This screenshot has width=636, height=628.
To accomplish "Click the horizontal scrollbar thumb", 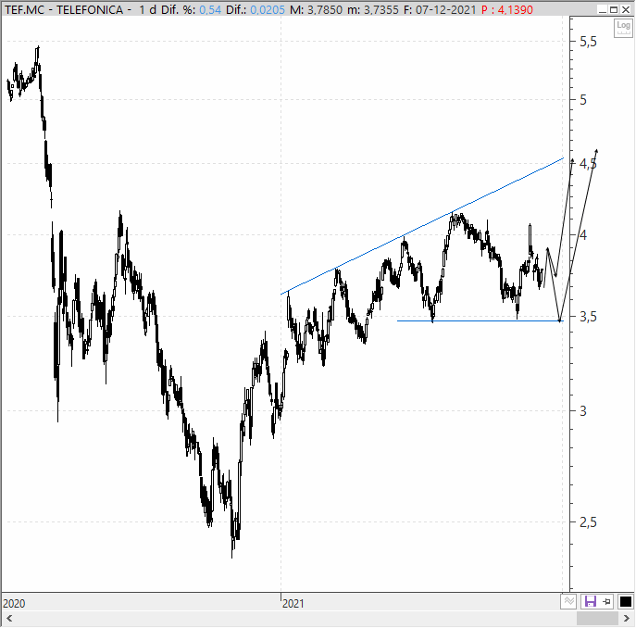I will [597, 619].
